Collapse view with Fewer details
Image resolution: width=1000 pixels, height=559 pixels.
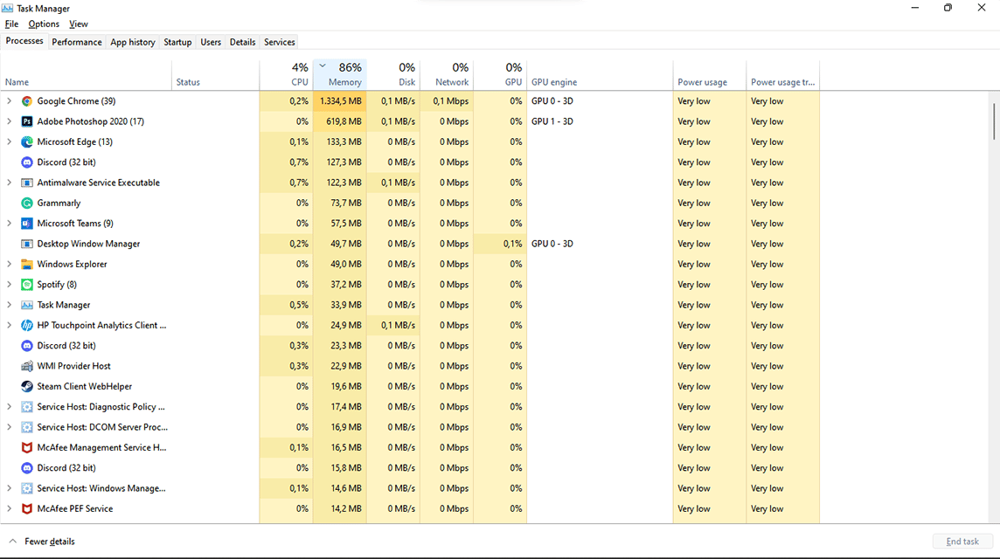tap(41, 542)
